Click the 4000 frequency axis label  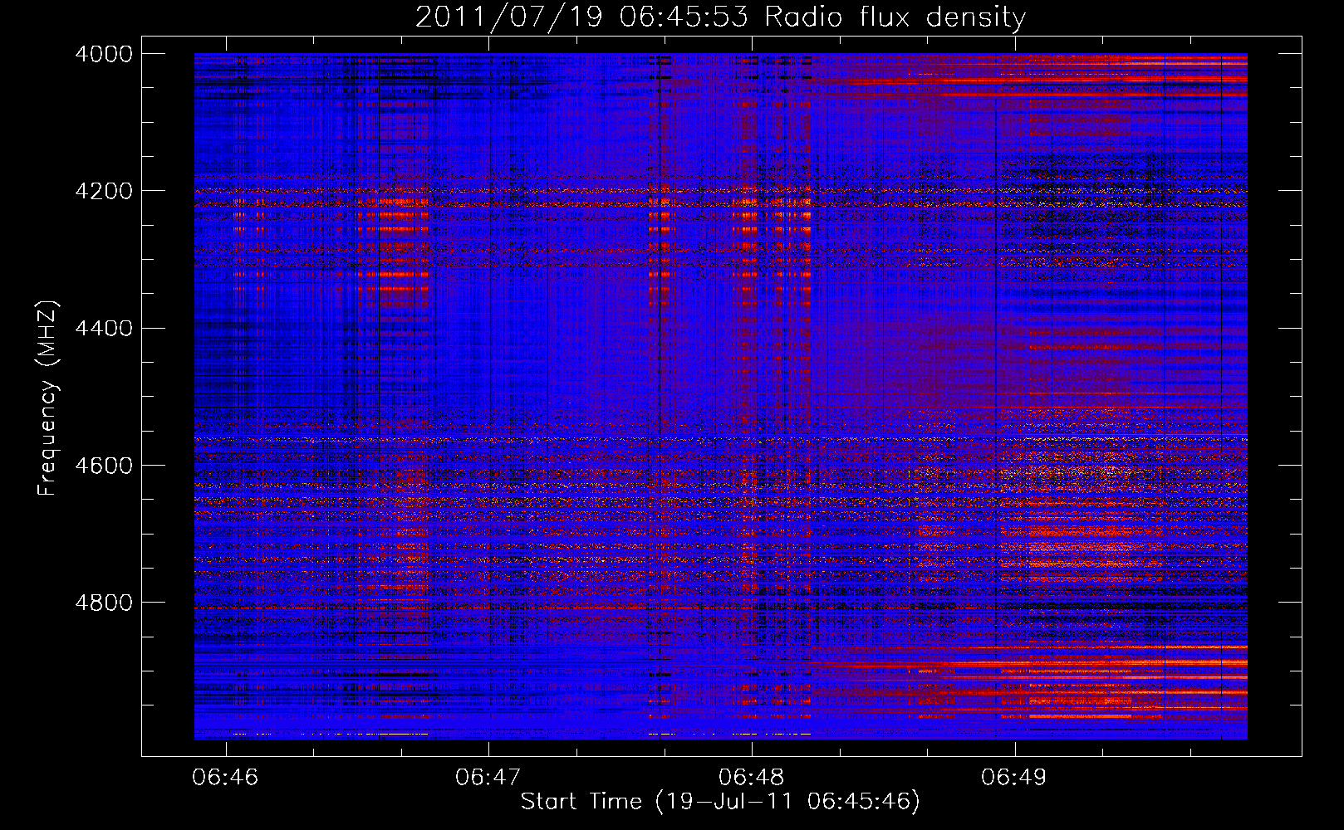point(104,54)
